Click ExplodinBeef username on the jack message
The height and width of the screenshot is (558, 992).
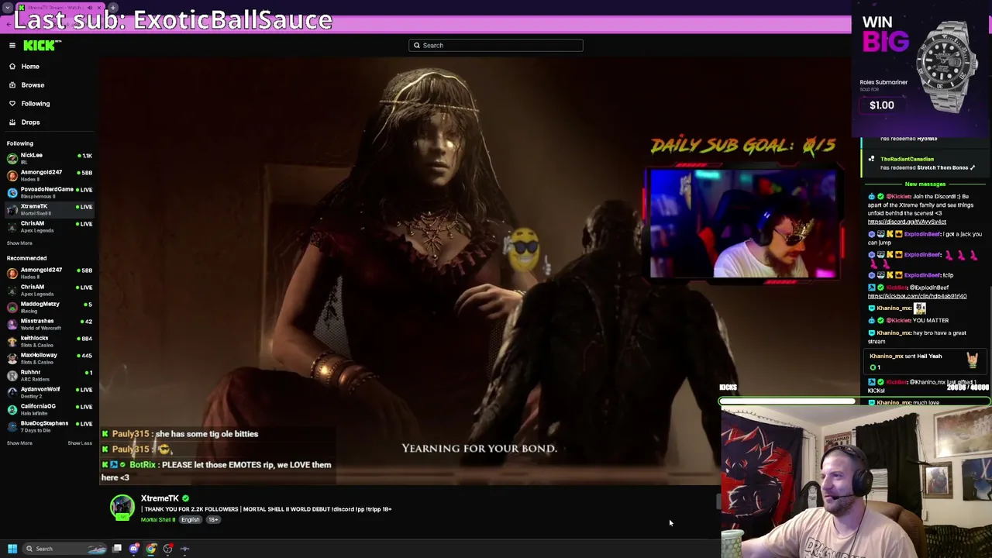(921, 234)
